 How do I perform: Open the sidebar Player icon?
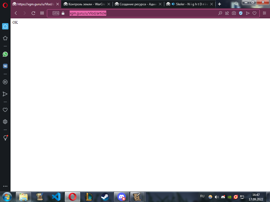click(x=5, y=82)
